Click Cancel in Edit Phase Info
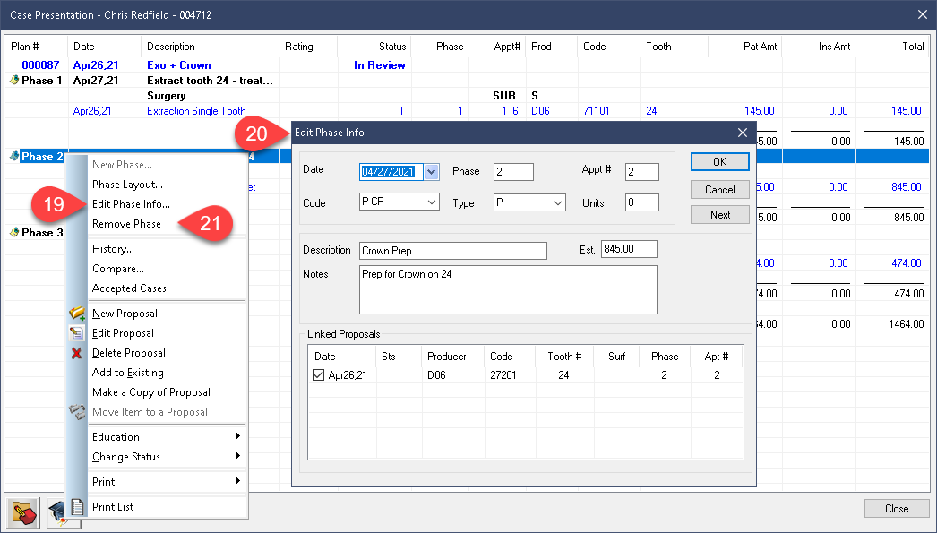The image size is (937, 533). (720, 189)
